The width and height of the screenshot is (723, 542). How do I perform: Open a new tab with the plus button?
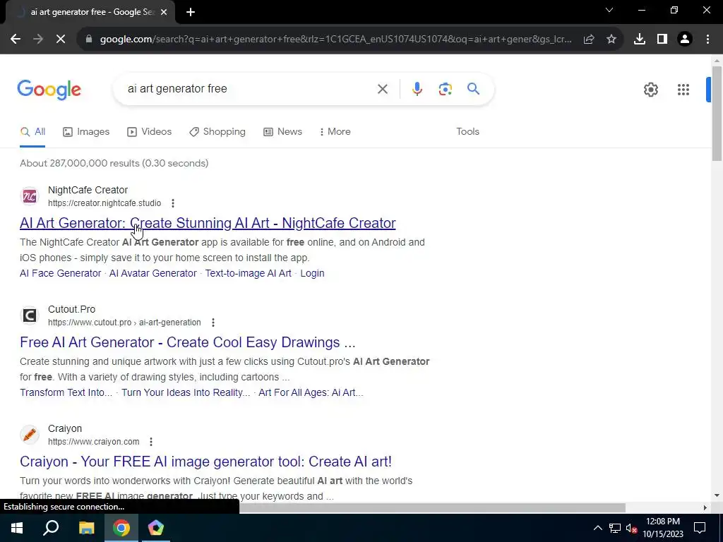[x=191, y=13]
